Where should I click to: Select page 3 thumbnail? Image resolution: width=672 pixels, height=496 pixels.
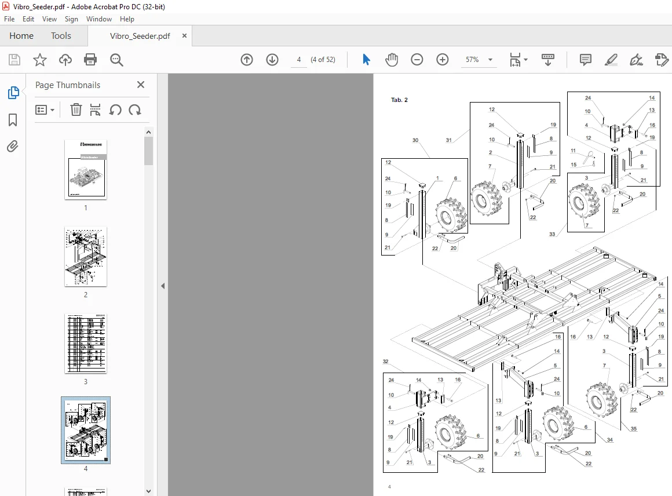click(86, 344)
